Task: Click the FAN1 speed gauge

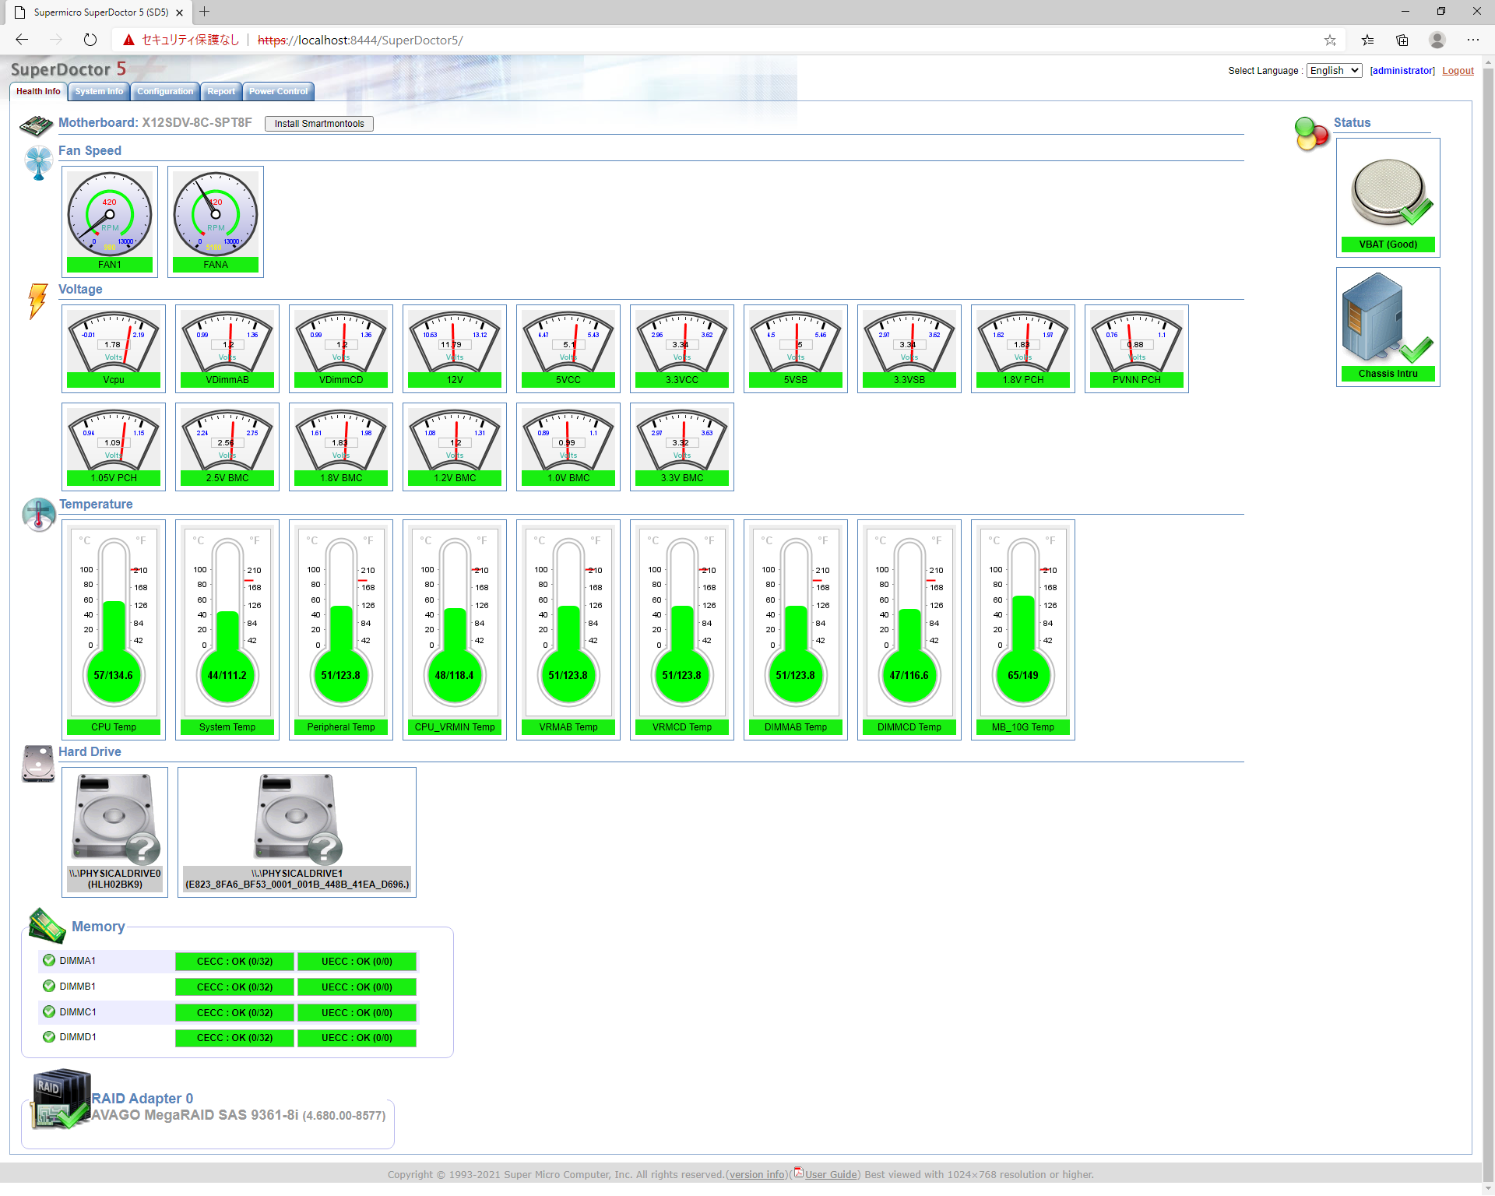Action: (x=110, y=214)
